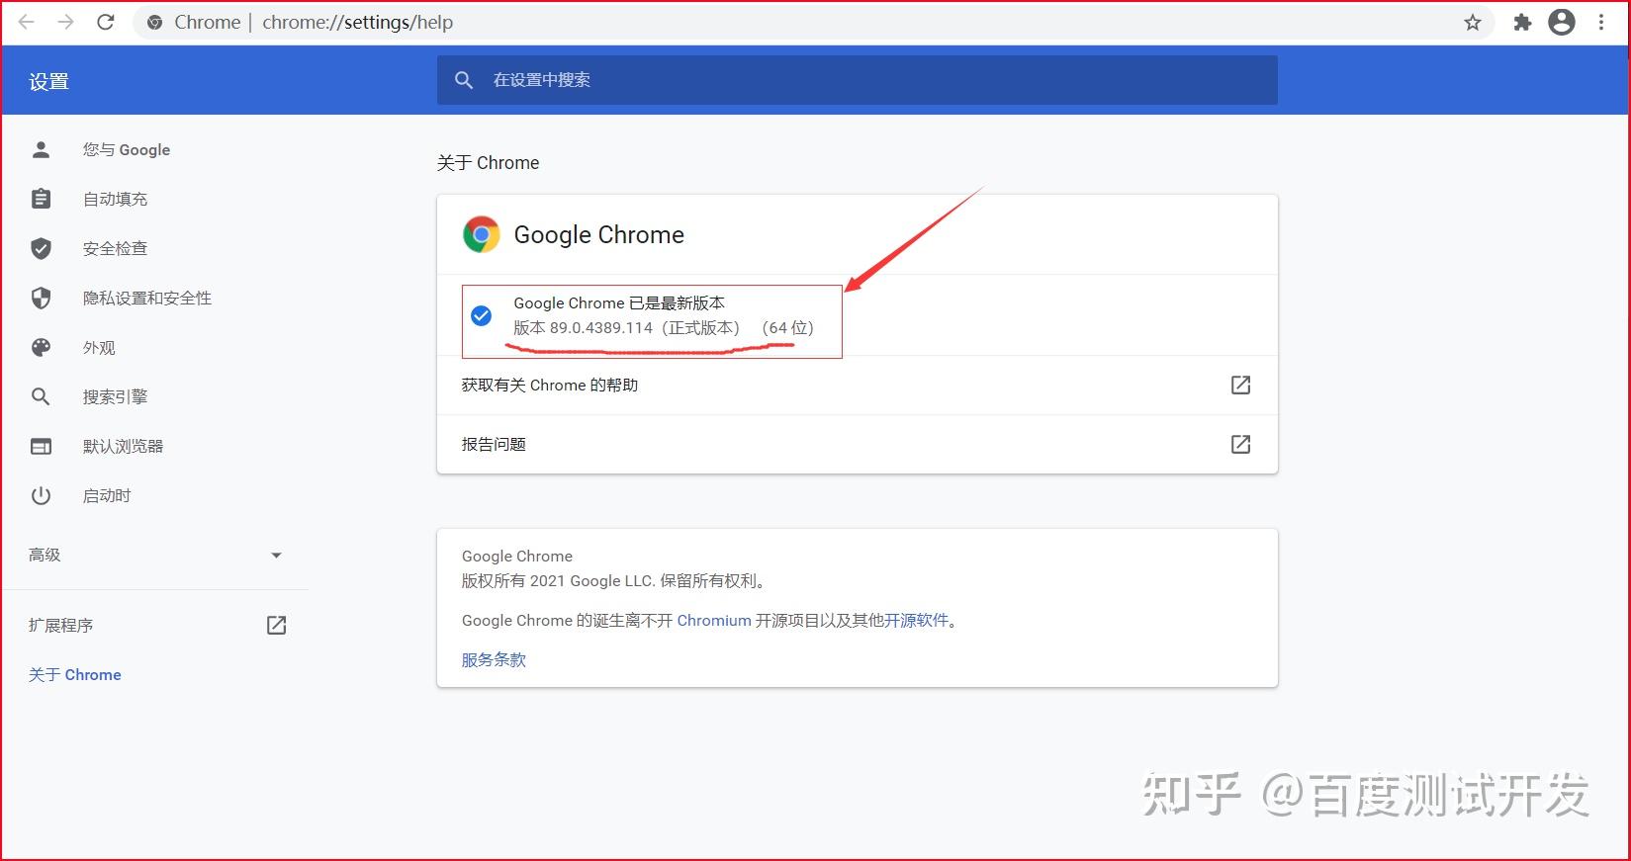Click the external link icon for Chrome help
Viewport: 1631px width, 861px height.
coord(1240,385)
